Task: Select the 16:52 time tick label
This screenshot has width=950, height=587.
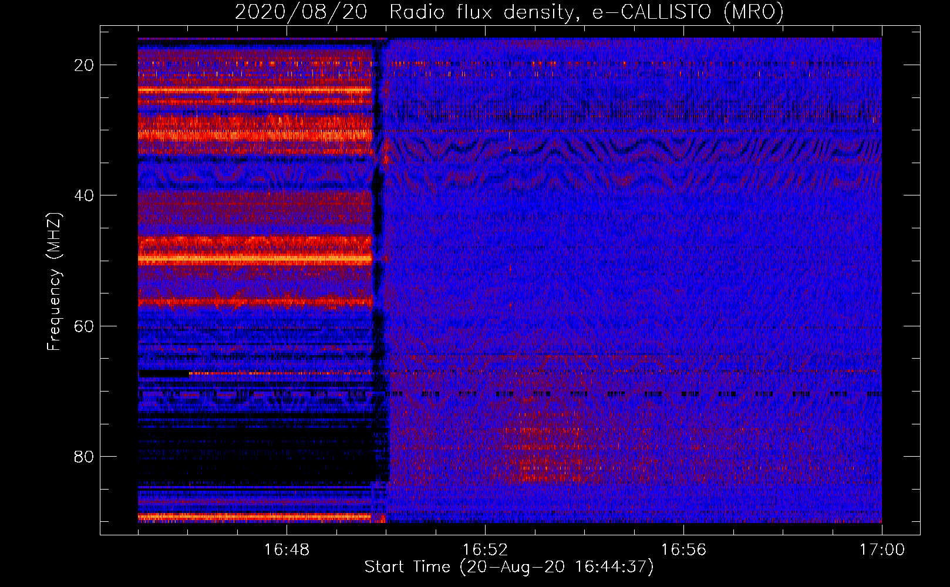Action: pos(485,550)
